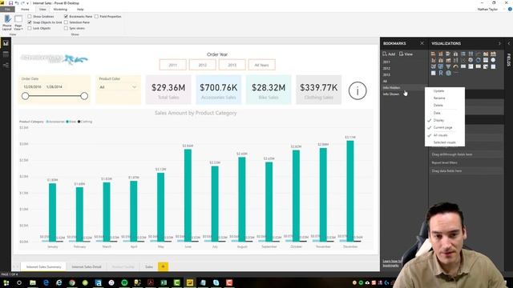Choose Delete in bookmark context menu

click(438, 105)
